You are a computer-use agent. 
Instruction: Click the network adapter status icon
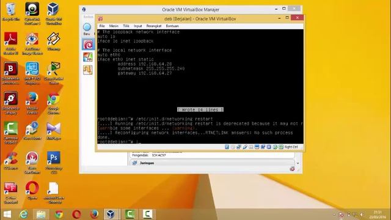point(239,147)
